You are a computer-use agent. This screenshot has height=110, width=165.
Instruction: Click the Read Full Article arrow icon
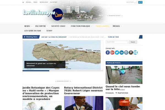tap(116, 93)
